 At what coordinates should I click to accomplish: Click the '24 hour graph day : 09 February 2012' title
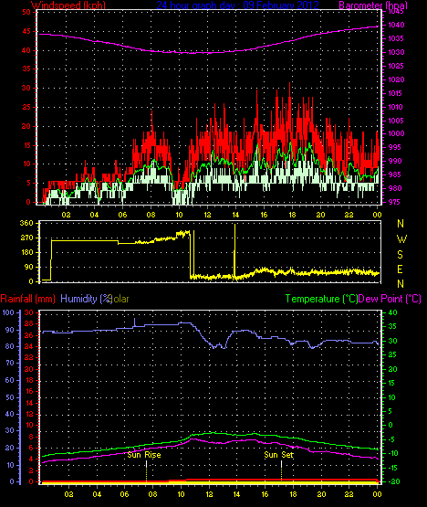click(238, 5)
